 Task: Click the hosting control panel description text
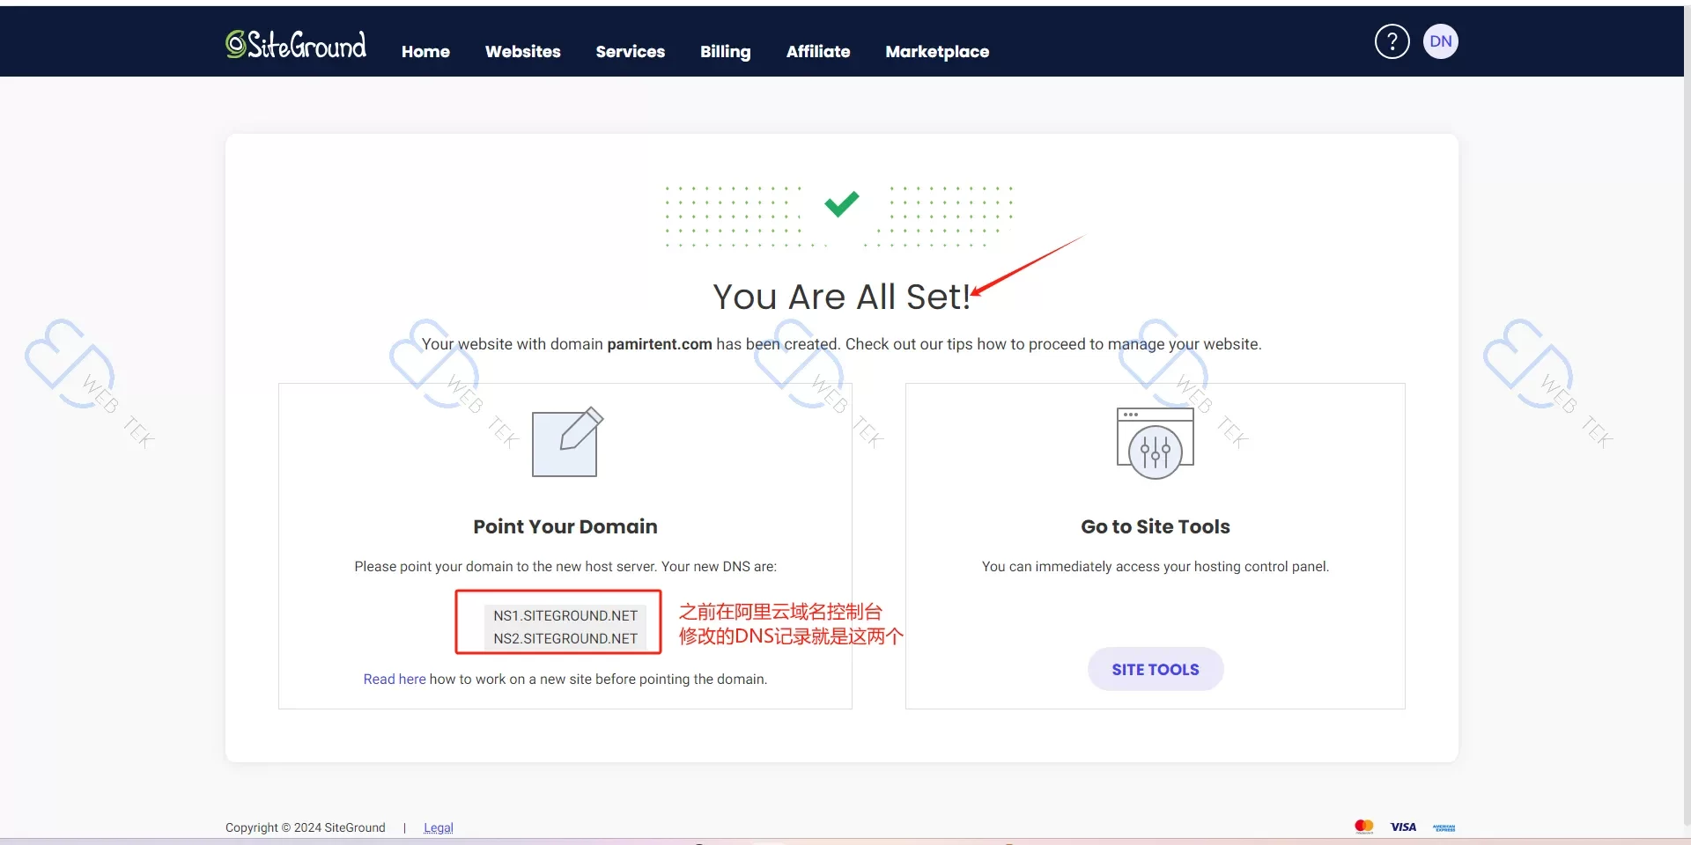[x=1156, y=566]
